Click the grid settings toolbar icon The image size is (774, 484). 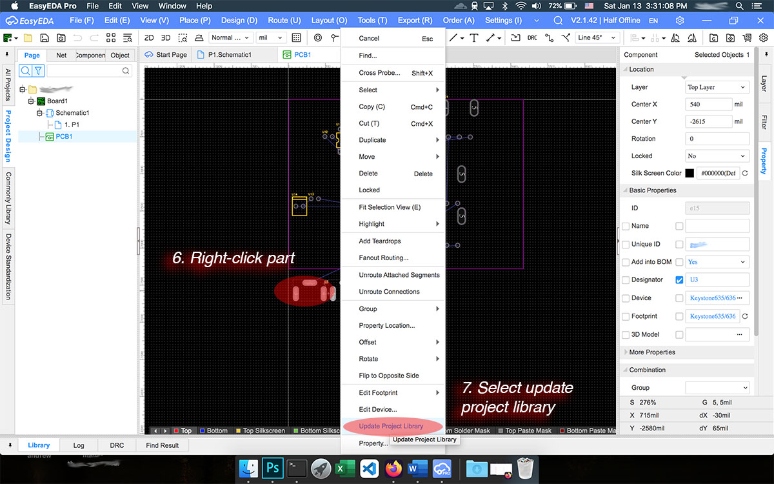pyautogui.click(x=296, y=37)
